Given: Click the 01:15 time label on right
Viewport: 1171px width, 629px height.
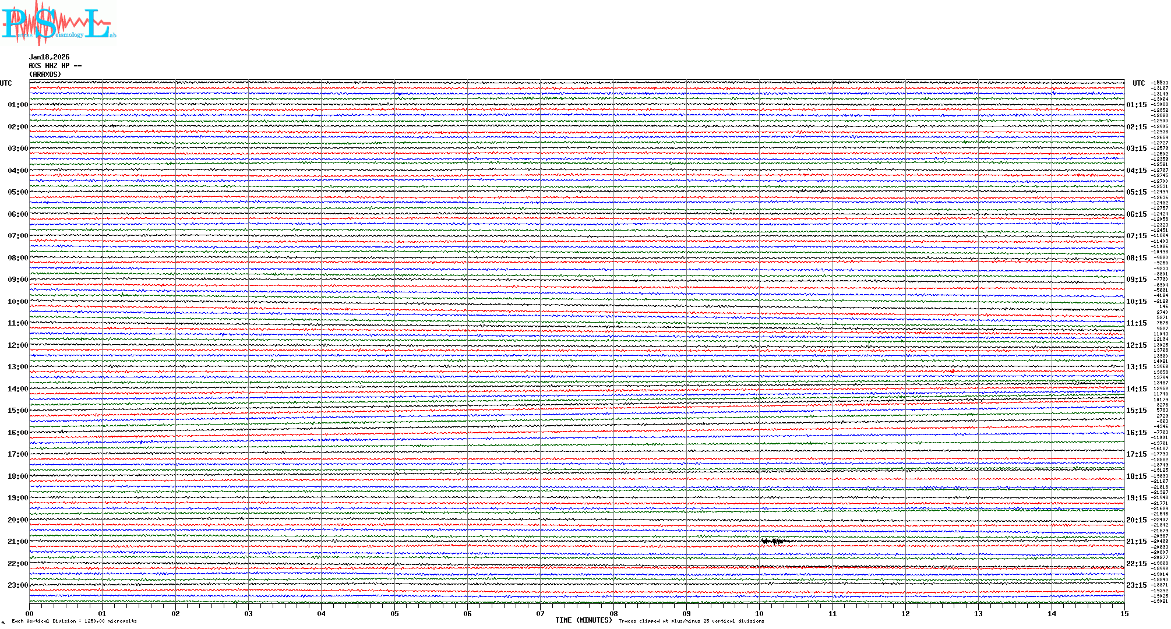Looking at the screenshot, I should (1136, 105).
